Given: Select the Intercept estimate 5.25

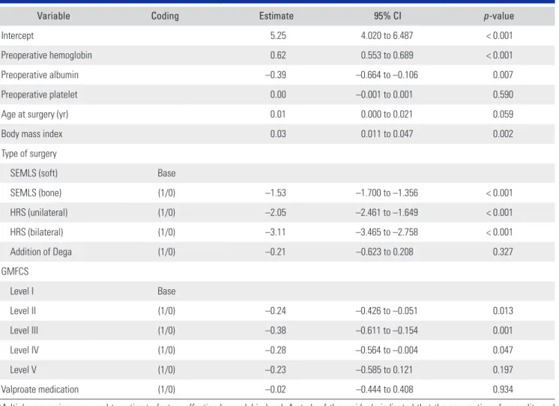Looking at the screenshot, I should 278,36.
